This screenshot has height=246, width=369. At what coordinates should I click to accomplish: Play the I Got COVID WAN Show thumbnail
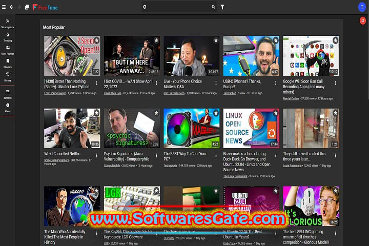tap(132, 56)
